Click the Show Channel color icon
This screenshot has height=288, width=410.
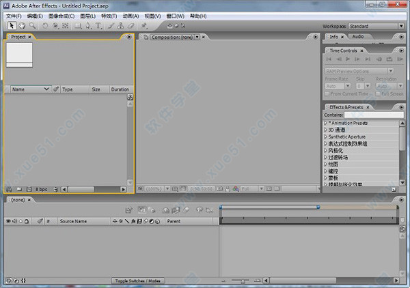(x=236, y=188)
